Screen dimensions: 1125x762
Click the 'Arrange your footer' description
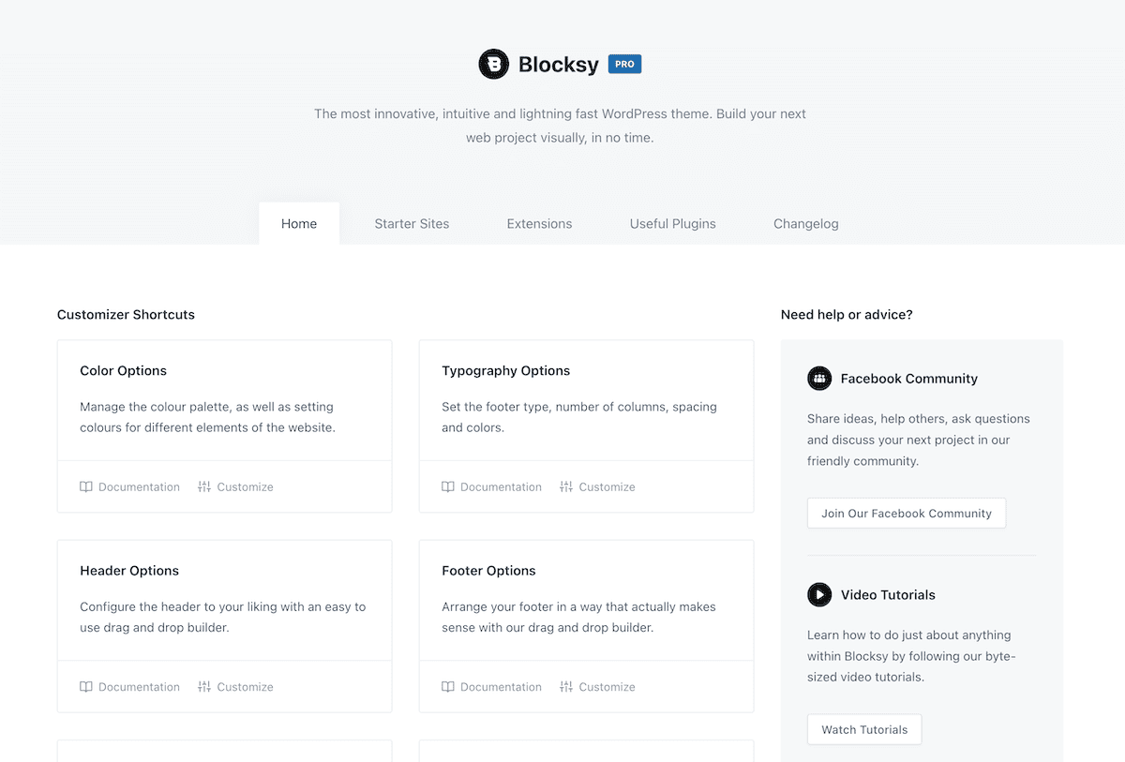click(x=578, y=617)
